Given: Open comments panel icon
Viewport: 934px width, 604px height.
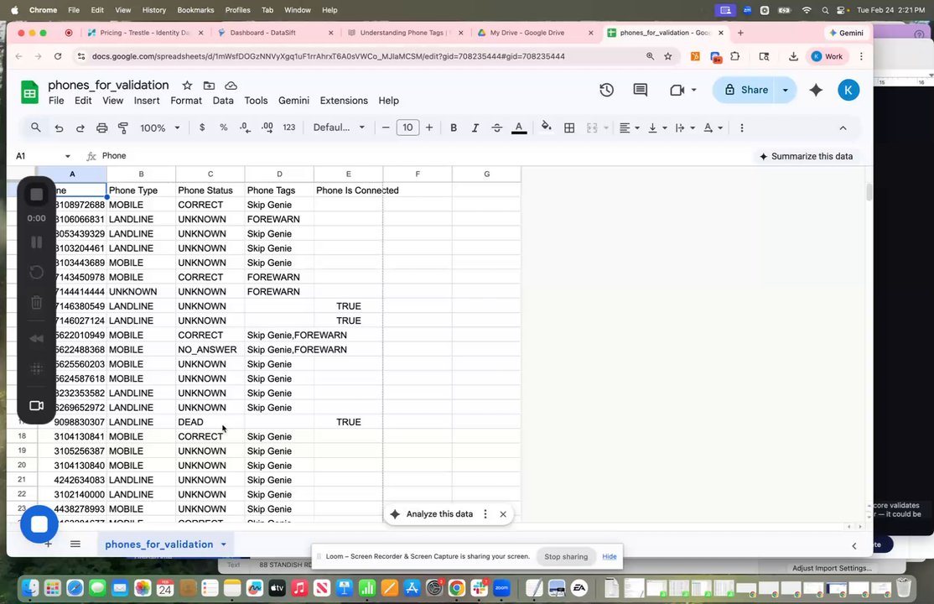Looking at the screenshot, I should [641, 90].
